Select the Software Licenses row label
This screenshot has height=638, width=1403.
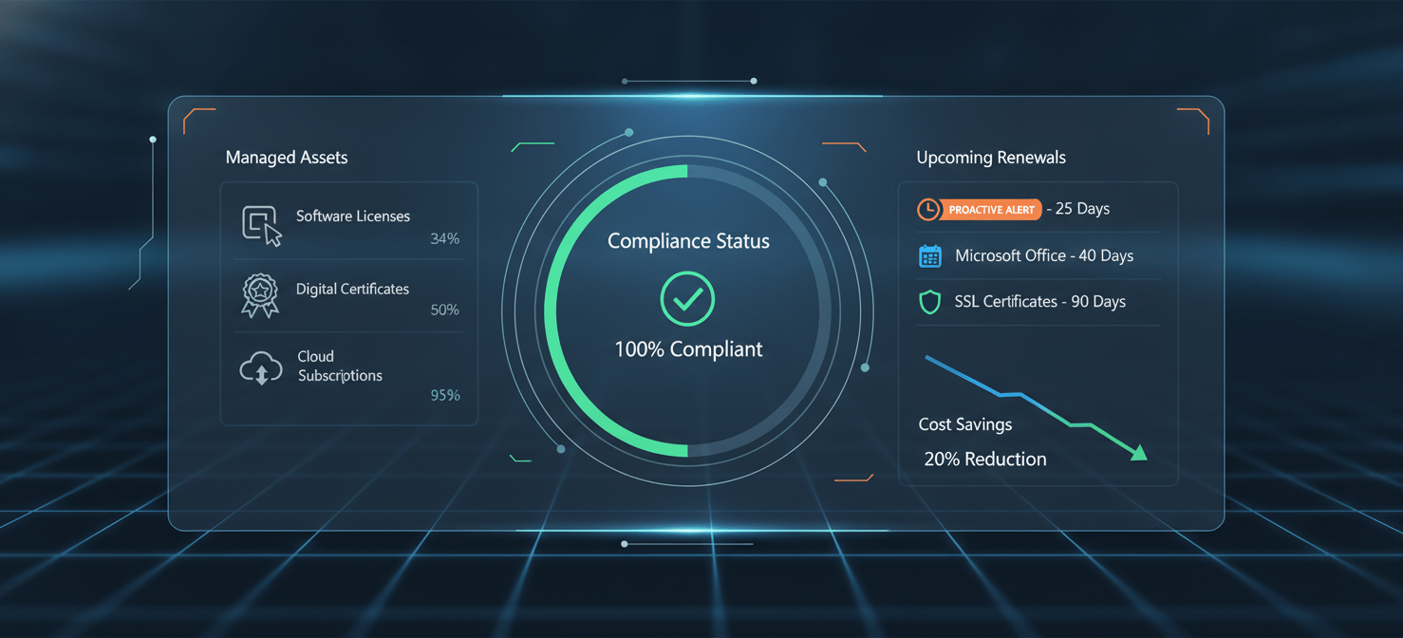(x=353, y=216)
